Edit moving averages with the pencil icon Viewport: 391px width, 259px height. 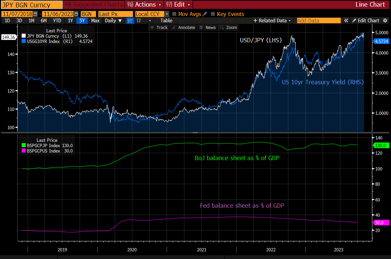[205, 14]
